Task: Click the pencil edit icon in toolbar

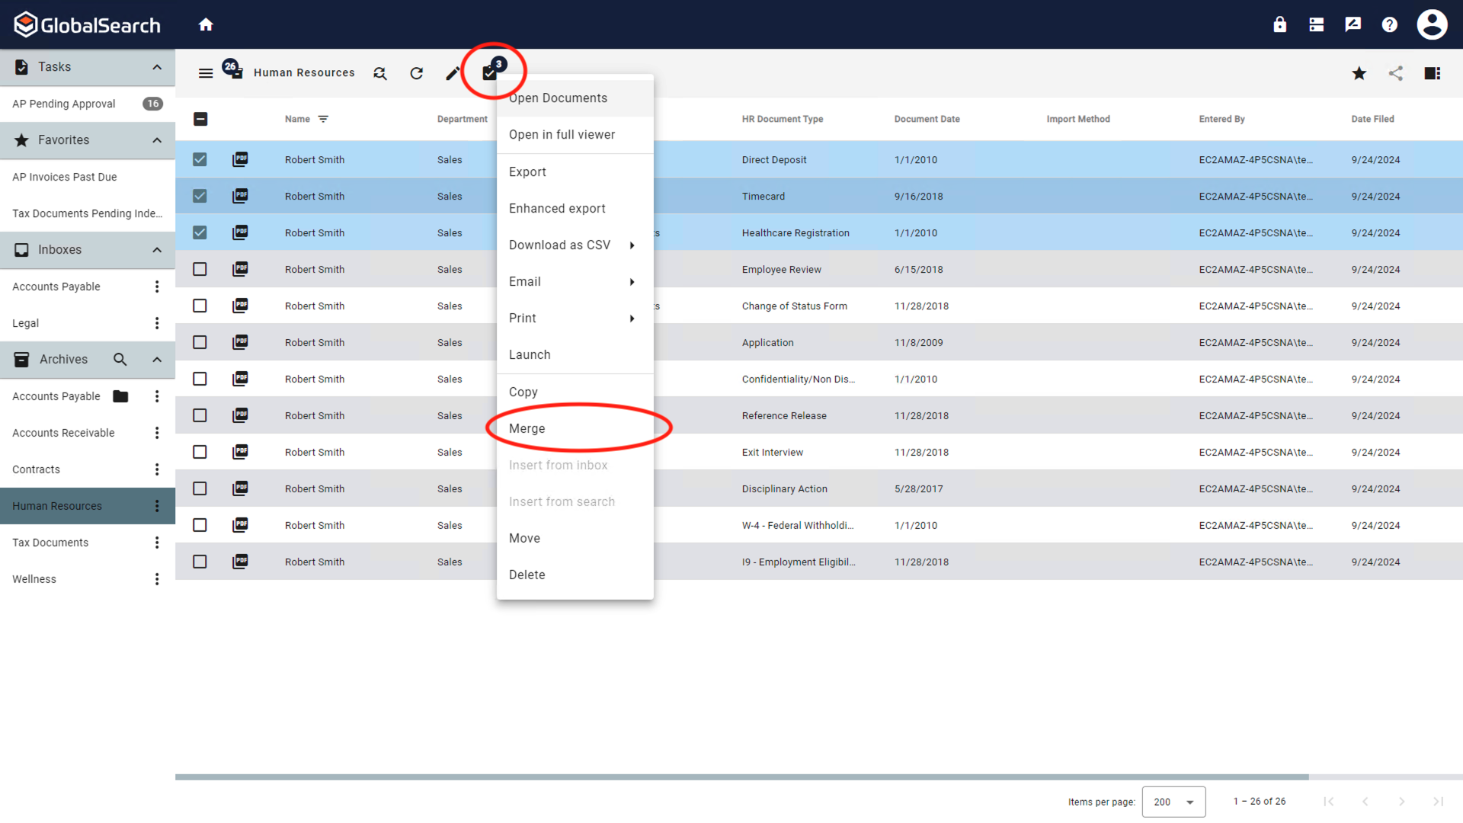Action: click(453, 73)
